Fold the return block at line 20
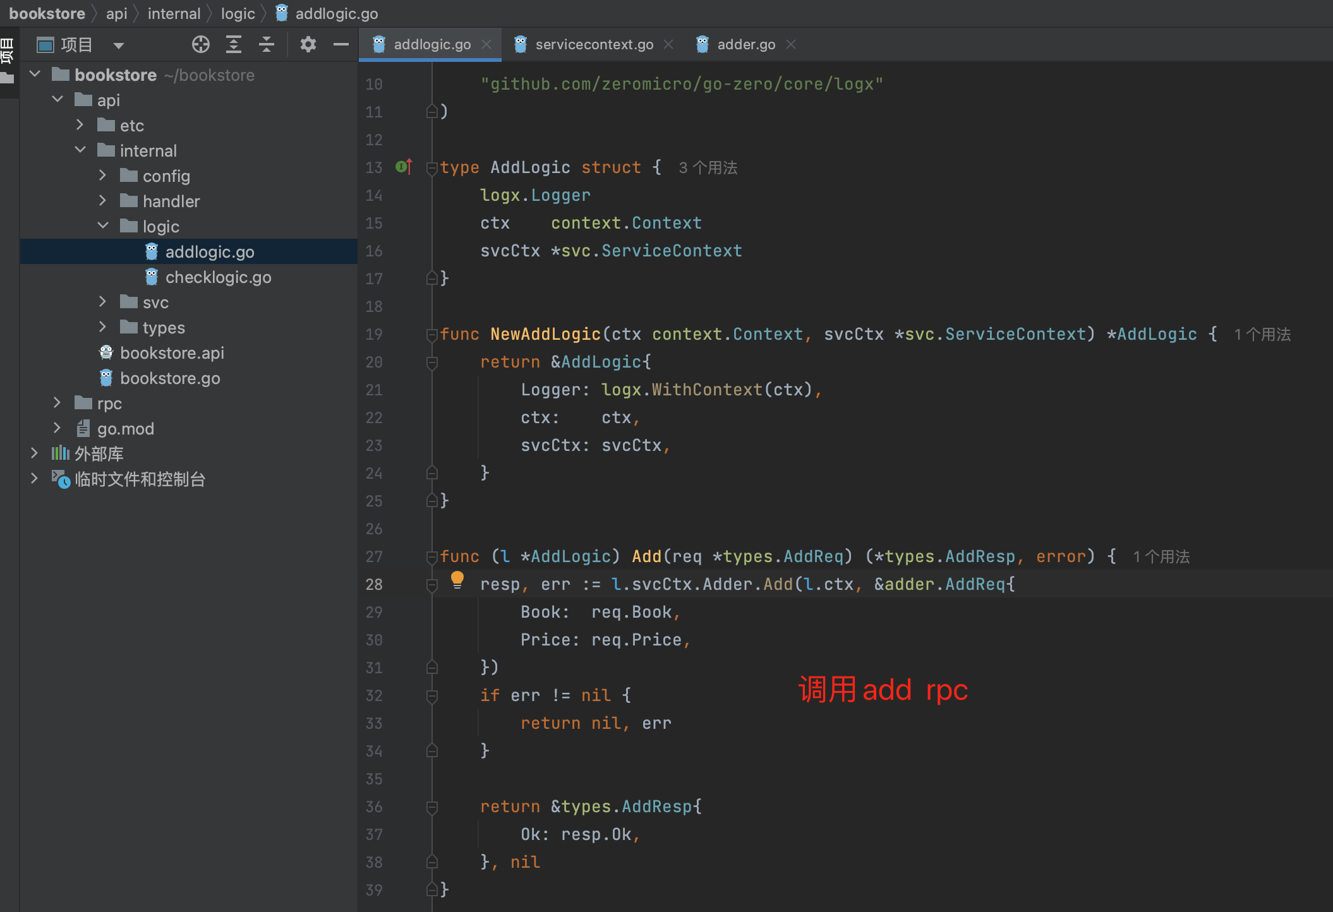This screenshot has width=1333, height=912. click(x=432, y=363)
